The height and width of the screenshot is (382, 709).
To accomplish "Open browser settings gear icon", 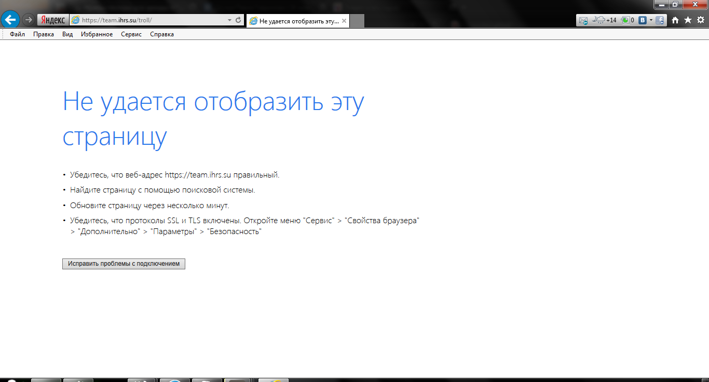I will [701, 20].
